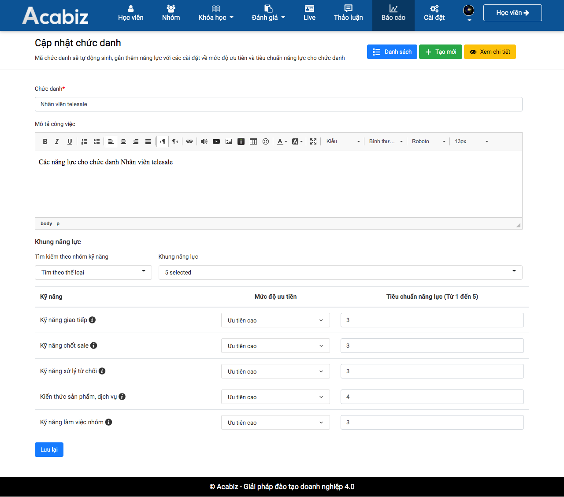564x497 pixels.
Task: Insert a hyperlink in editor
Action: point(189,141)
